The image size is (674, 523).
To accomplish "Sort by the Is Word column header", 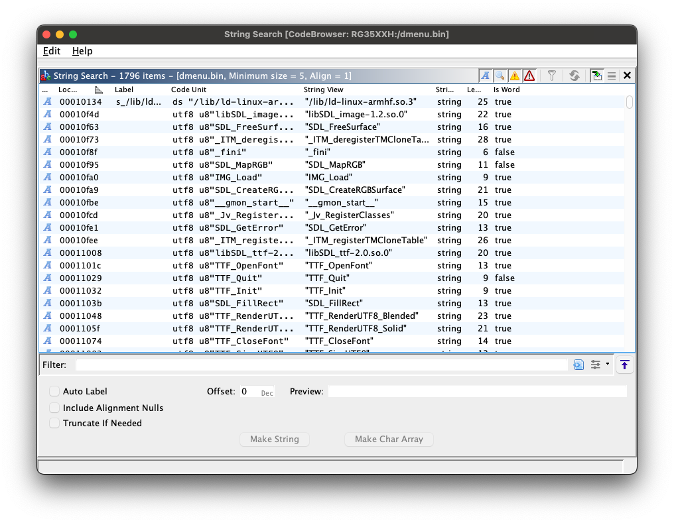I will 506,89.
